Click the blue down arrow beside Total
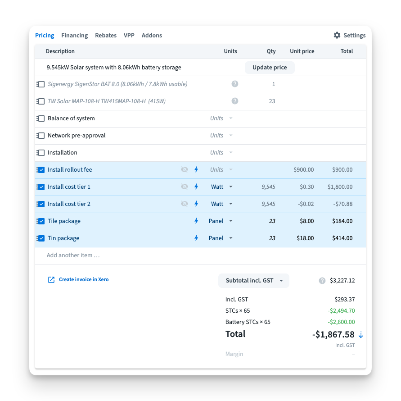The image size is (401, 401). point(360,335)
